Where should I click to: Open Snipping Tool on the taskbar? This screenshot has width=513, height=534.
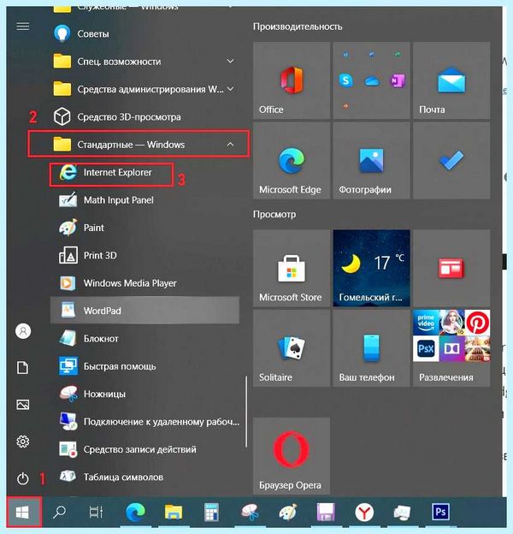click(x=251, y=512)
